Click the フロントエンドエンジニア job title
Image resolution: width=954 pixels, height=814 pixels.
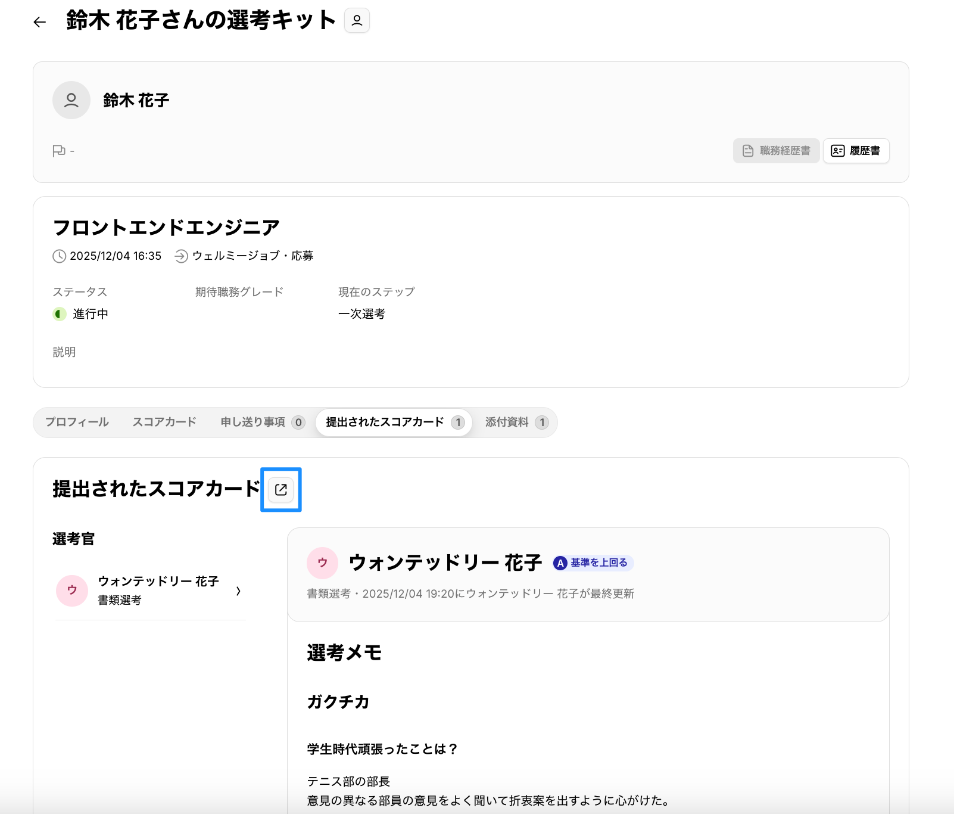(166, 228)
